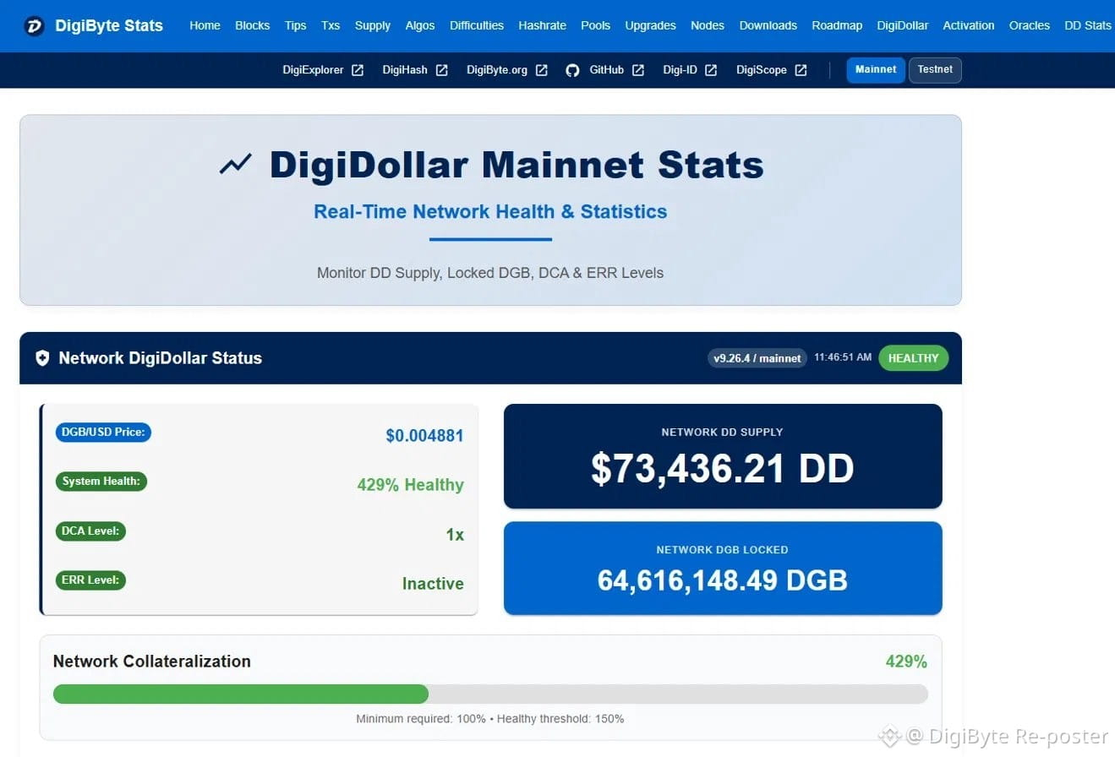The width and height of the screenshot is (1115, 757).
Task: Open the Txs page
Action: (331, 25)
